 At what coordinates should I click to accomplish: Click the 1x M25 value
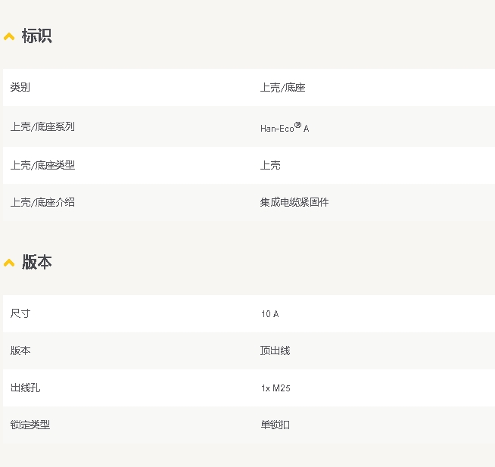pyautogui.click(x=276, y=388)
